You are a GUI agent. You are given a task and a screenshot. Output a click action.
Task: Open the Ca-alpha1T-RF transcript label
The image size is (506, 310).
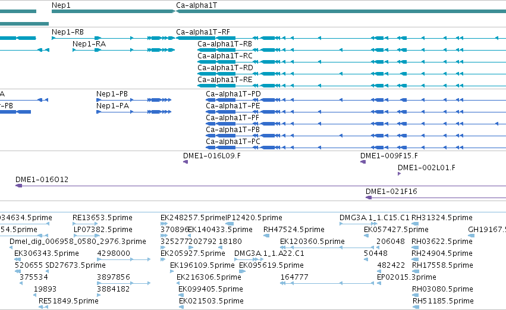[203, 32]
